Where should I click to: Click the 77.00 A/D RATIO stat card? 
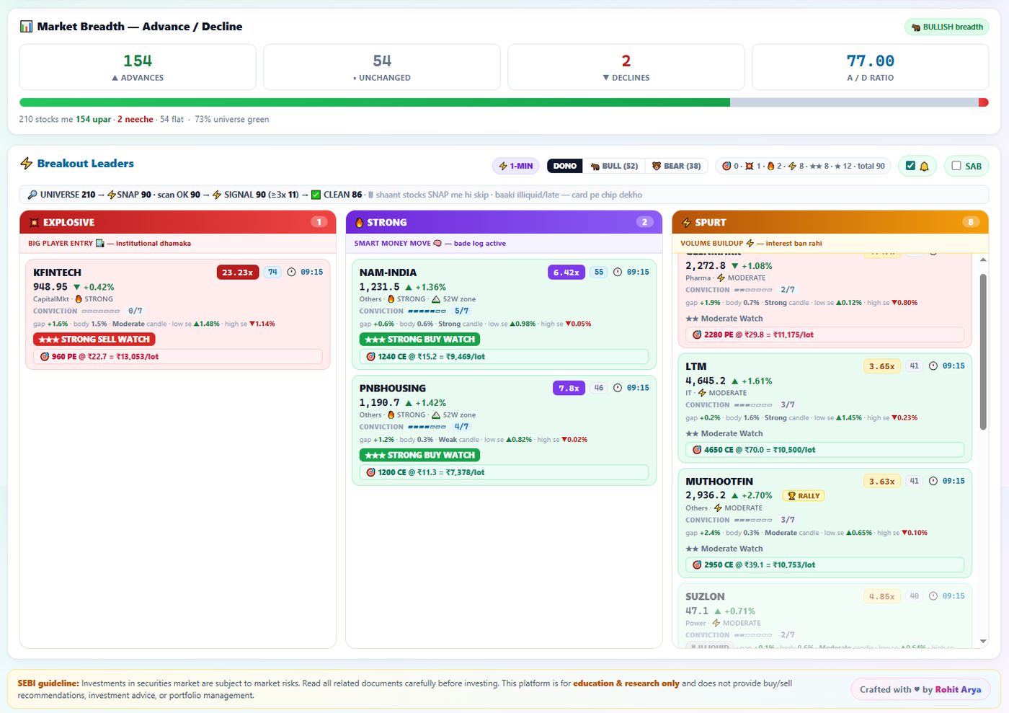(x=871, y=67)
